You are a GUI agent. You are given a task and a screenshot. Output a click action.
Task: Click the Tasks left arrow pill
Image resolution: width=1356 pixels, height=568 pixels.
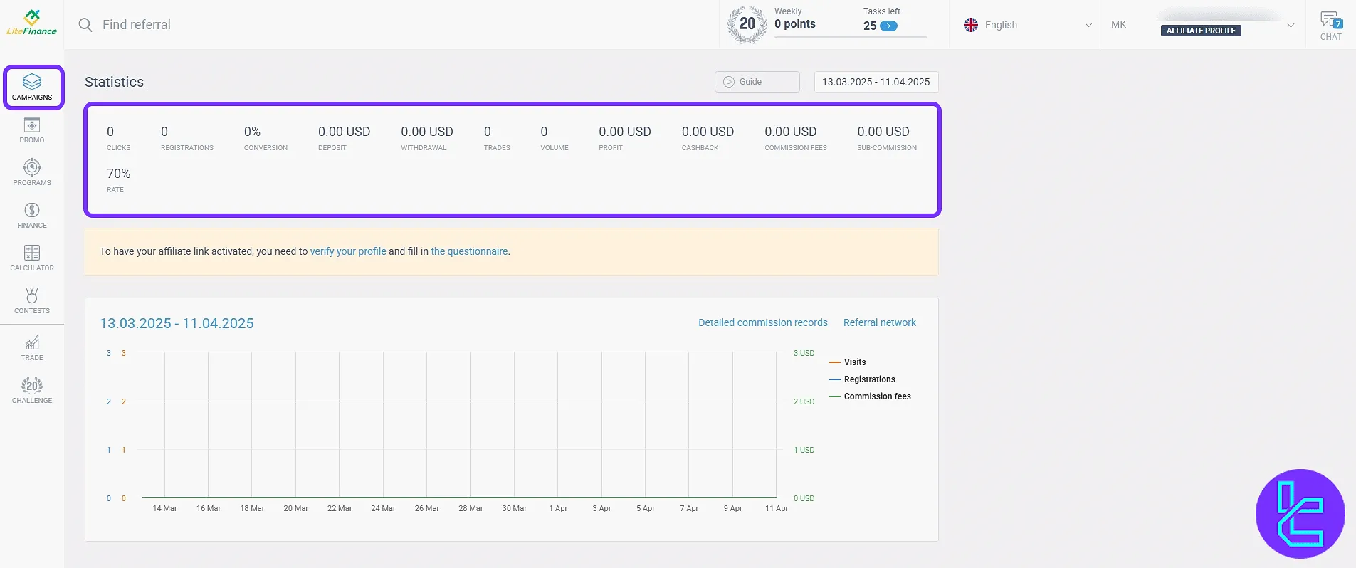point(888,26)
